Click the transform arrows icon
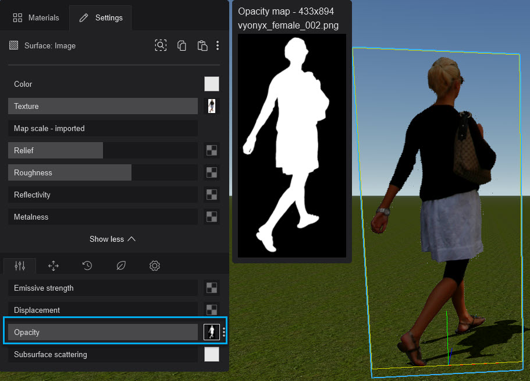This screenshot has height=381, width=530. pyautogui.click(x=53, y=266)
